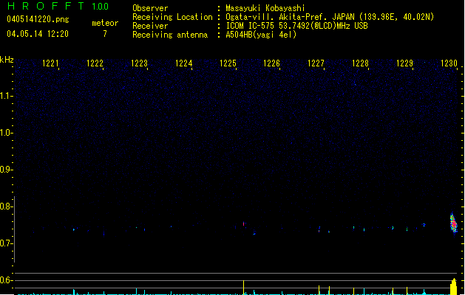
Task: Click the 'Receiving antenna' label
Action: [x=170, y=35]
